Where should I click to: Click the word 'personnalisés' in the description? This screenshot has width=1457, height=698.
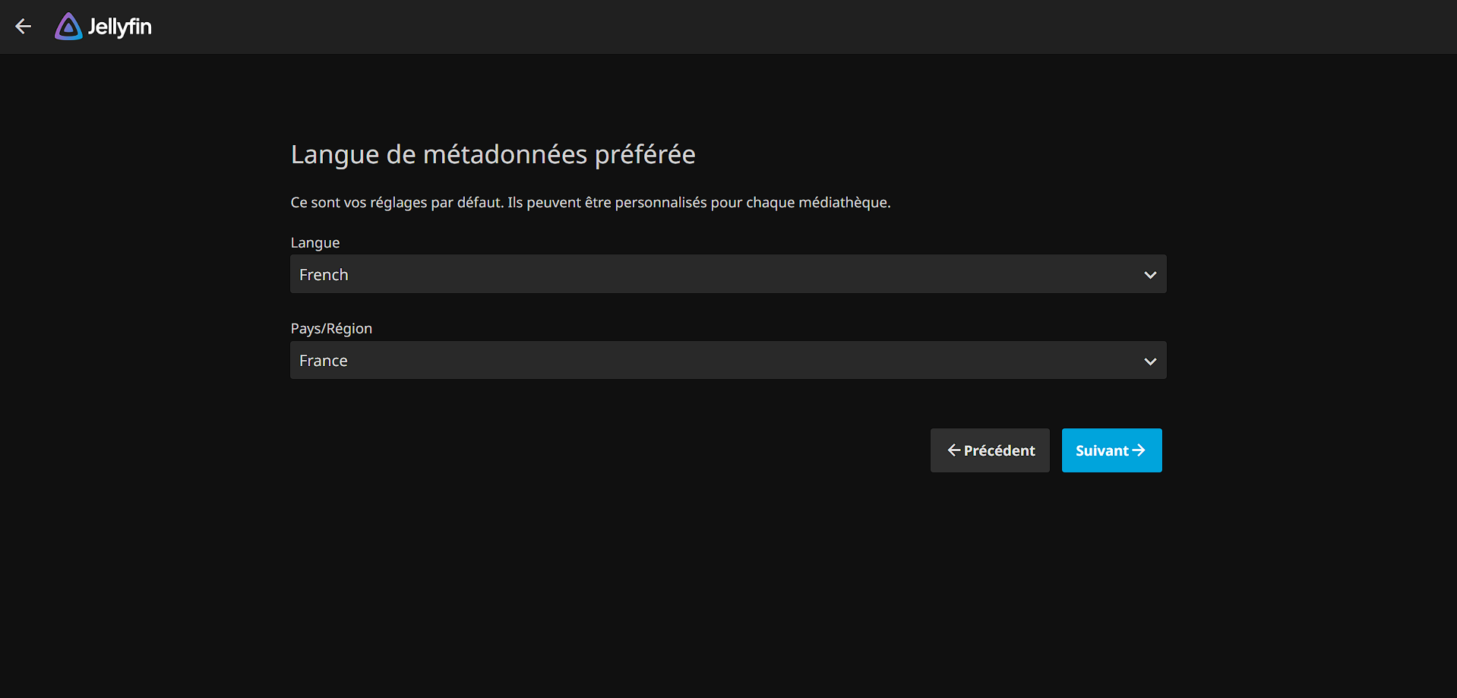(x=660, y=203)
